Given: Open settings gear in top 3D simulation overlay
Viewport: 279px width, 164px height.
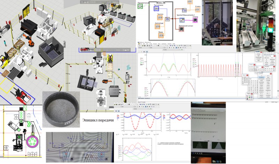Looking at the screenshot, I should (82, 2).
